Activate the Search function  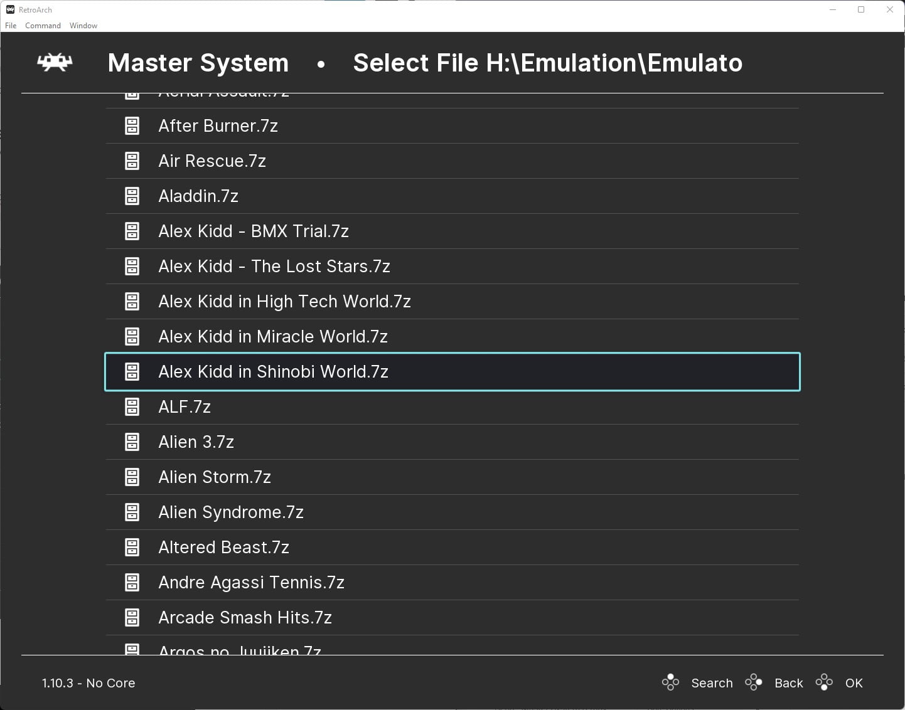coord(712,682)
